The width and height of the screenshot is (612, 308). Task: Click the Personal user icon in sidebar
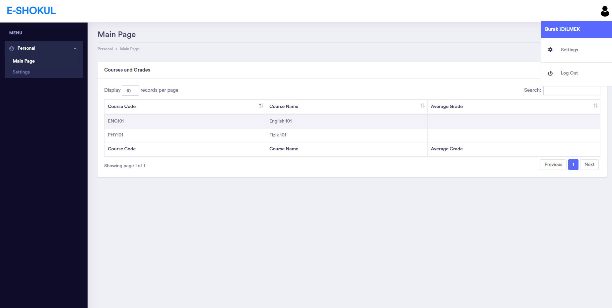click(x=12, y=48)
